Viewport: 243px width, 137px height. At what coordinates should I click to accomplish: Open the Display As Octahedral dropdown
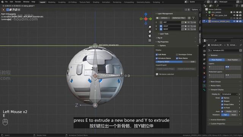pos(229,94)
